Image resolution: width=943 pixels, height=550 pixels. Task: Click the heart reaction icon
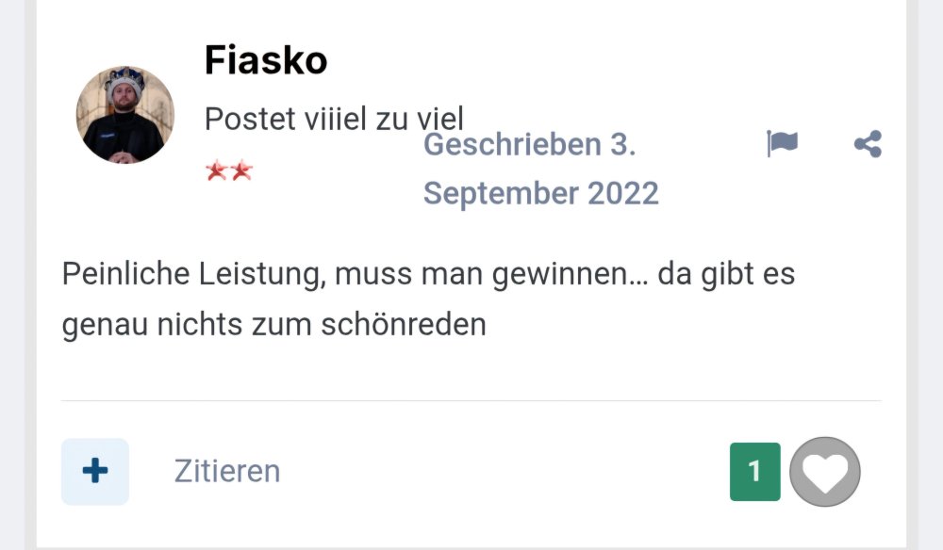[x=825, y=472]
